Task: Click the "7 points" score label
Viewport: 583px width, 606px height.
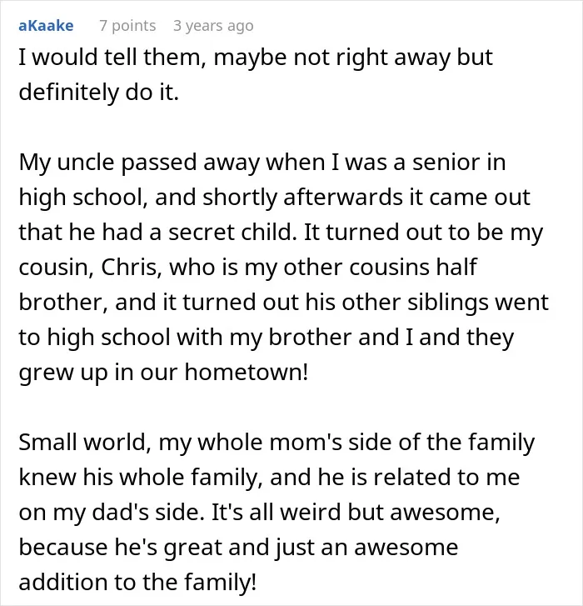Action: click(x=127, y=26)
